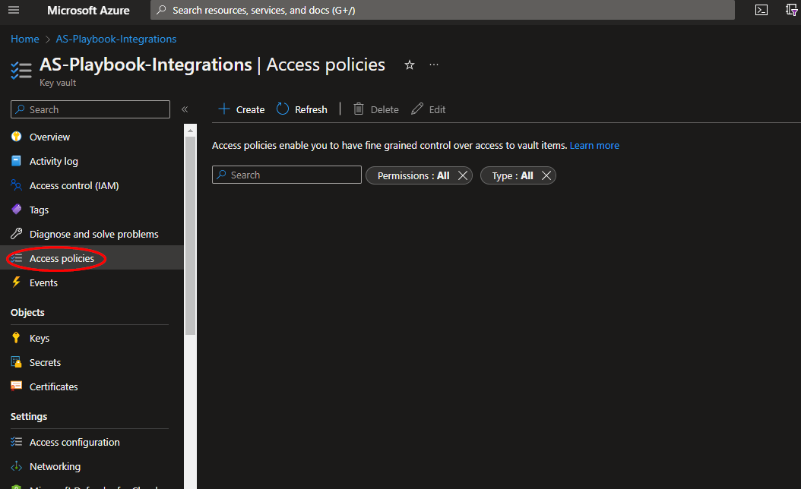Click the Delete button label
This screenshot has height=489, width=801.
click(x=384, y=110)
